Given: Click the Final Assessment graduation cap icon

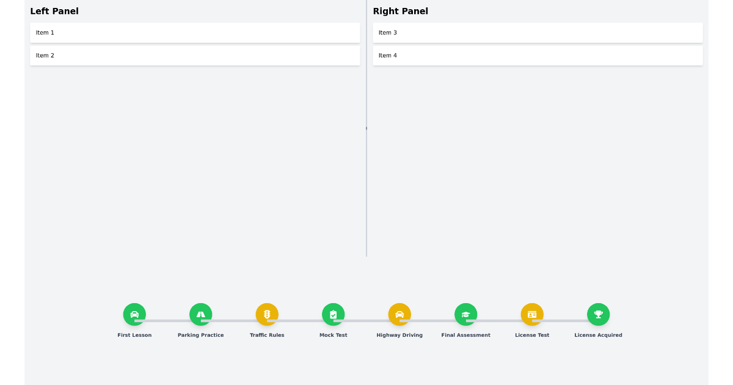Looking at the screenshot, I should click(x=465, y=314).
